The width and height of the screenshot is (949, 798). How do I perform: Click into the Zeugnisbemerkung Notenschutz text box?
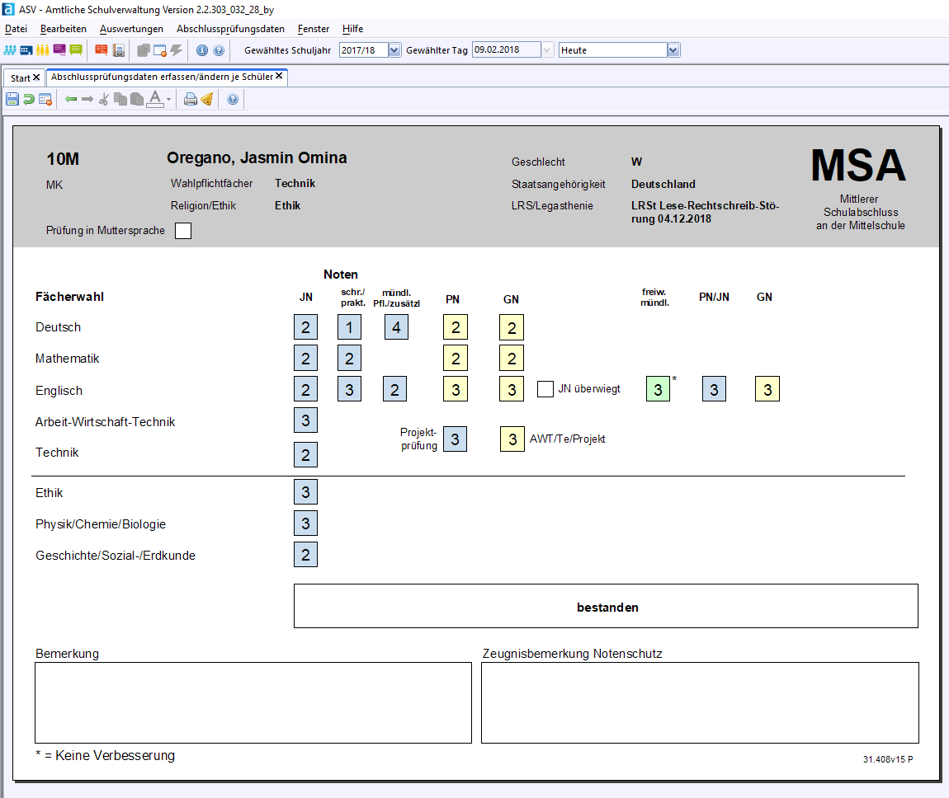[701, 702]
